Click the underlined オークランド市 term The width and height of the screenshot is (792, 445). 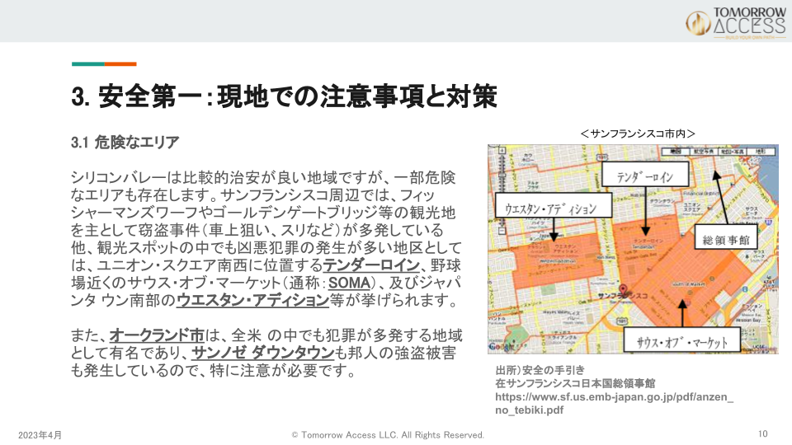coord(157,335)
